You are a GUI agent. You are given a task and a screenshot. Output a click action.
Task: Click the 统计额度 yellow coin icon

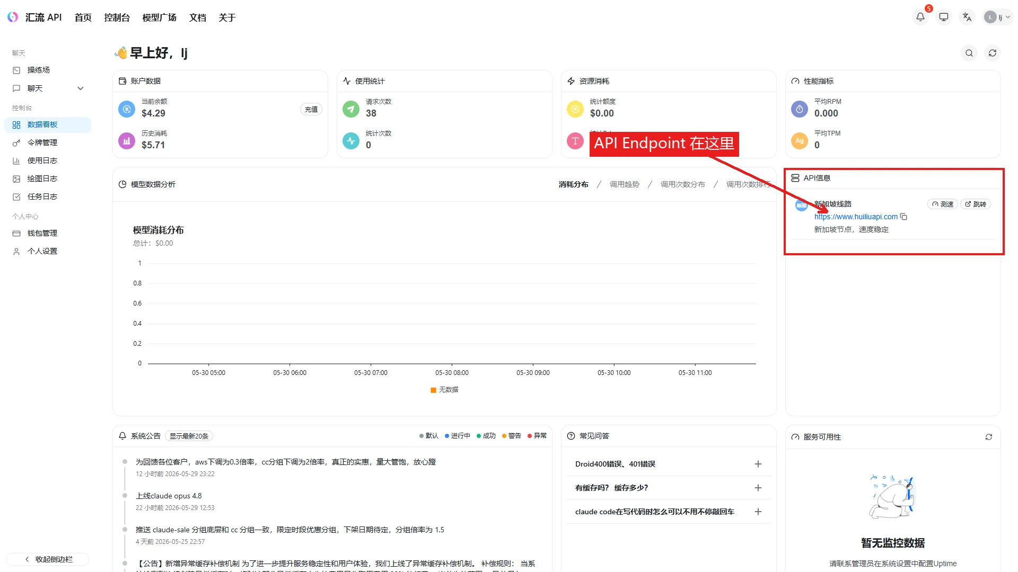pyautogui.click(x=575, y=109)
